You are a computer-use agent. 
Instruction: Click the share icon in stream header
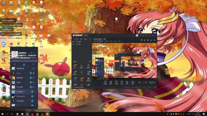click(x=154, y=40)
